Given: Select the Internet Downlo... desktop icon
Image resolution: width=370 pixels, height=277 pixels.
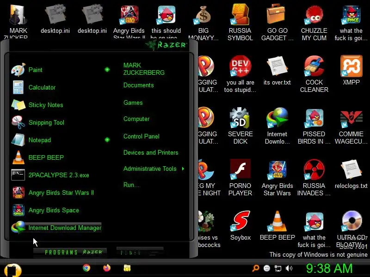Looking at the screenshot, I should coord(277,126).
